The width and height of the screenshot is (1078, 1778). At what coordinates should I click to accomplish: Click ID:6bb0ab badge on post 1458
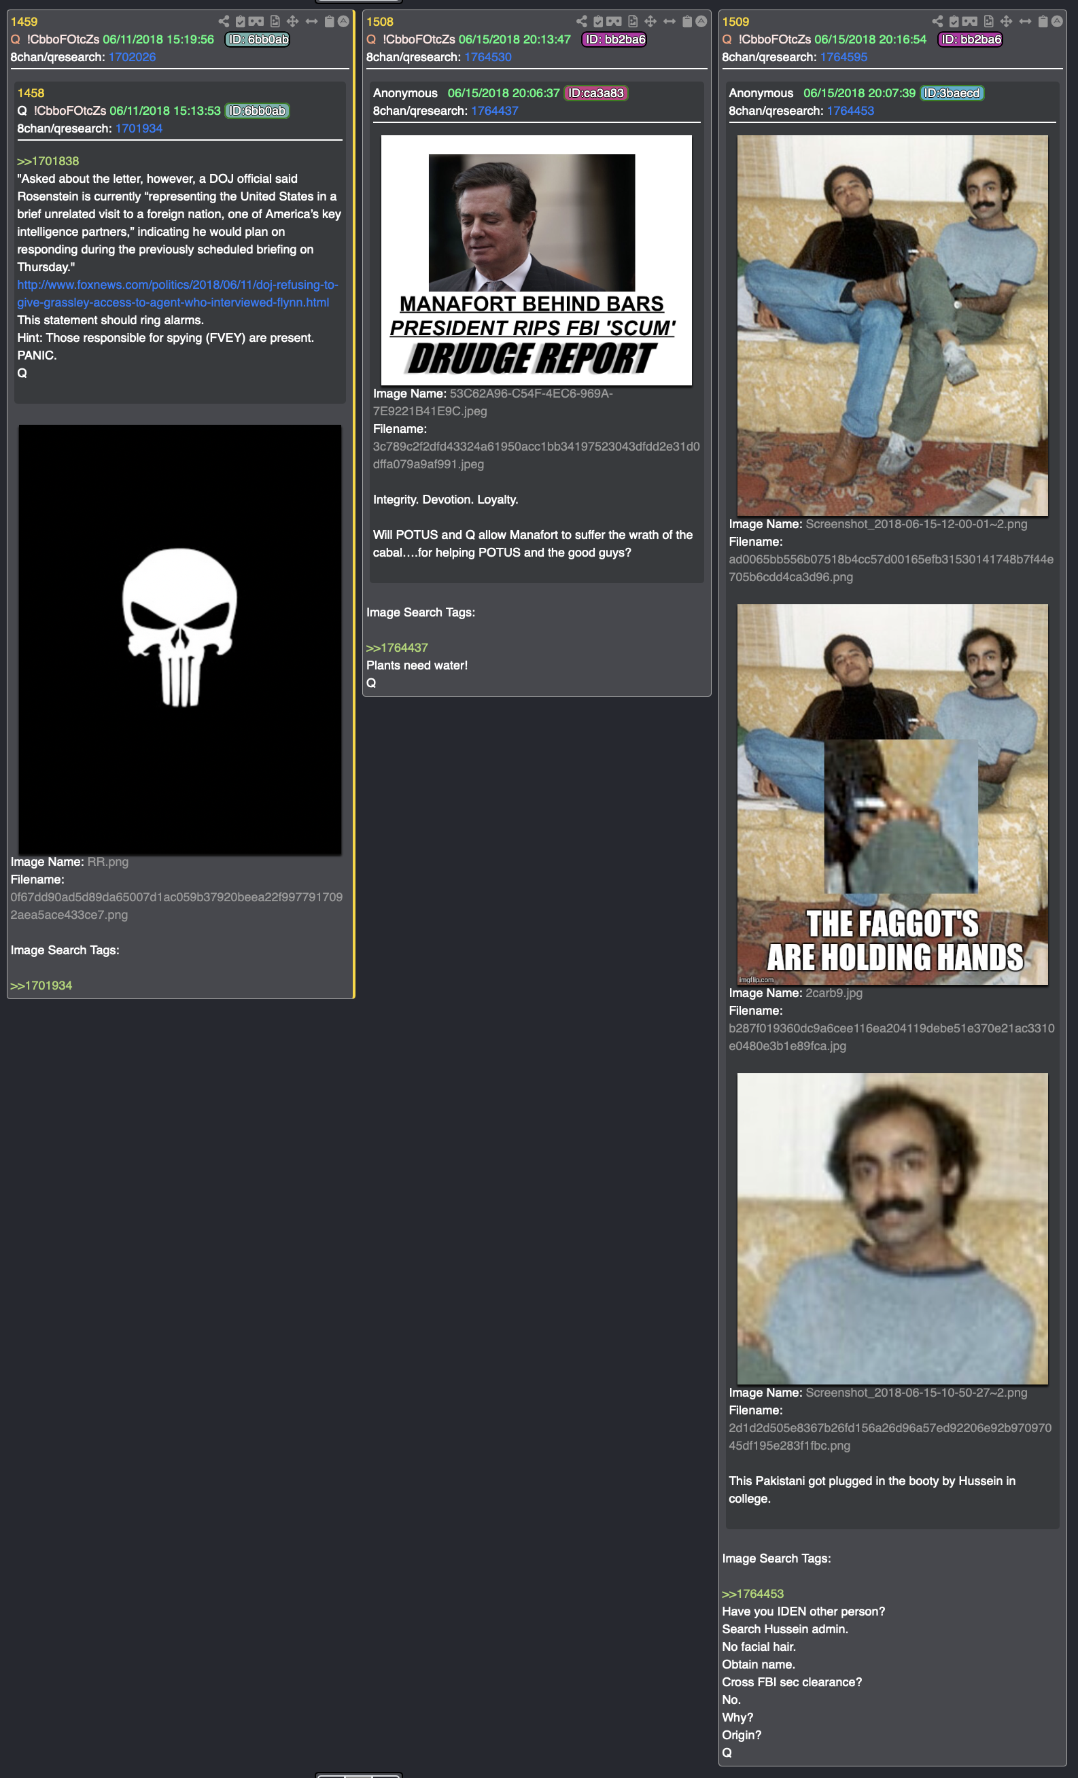pos(257,111)
